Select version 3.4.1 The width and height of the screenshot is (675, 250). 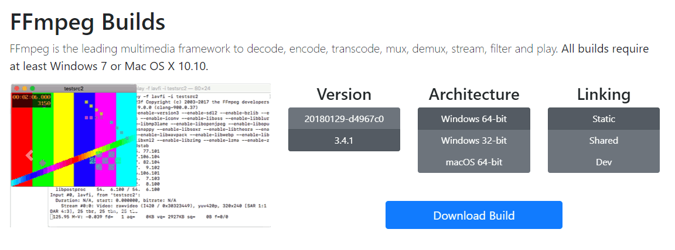[344, 140]
